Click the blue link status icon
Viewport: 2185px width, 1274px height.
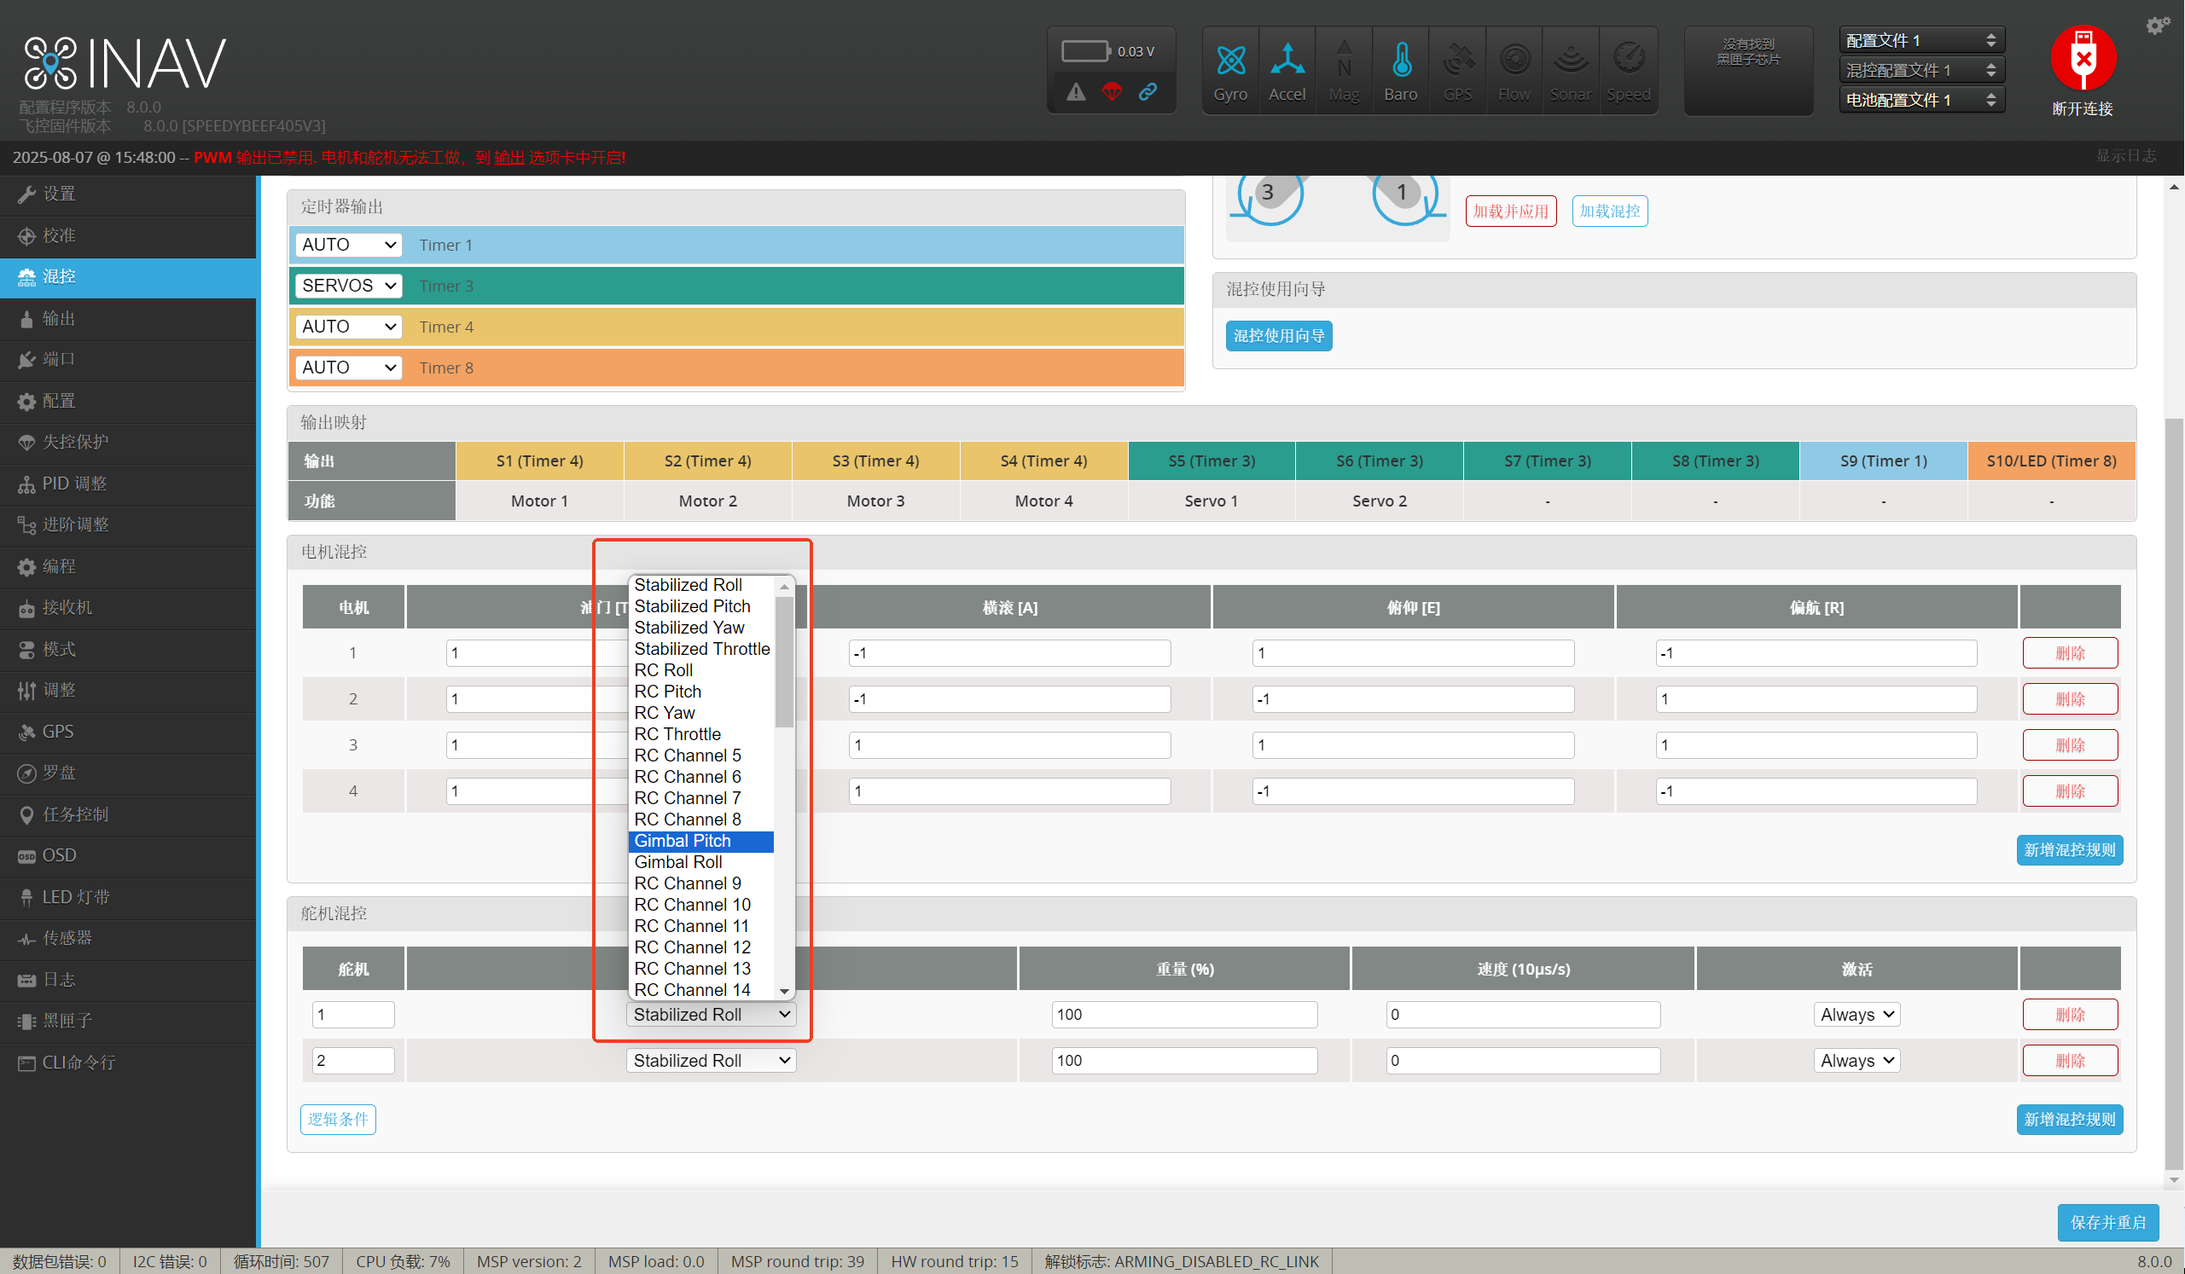coord(1148,92)
